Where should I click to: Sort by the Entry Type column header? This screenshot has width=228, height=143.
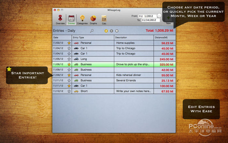point(93,38)
